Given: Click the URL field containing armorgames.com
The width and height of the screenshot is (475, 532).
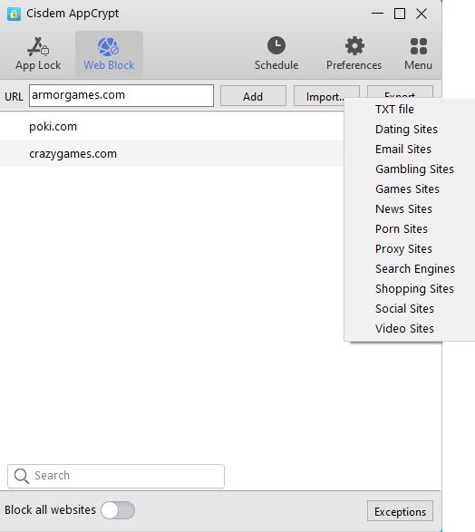Looking at the screenshot, I should click(121, 96).
